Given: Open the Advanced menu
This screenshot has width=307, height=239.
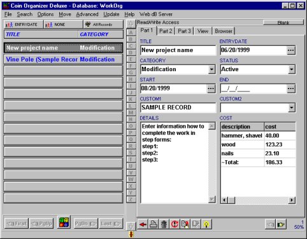Looking at the screenshot, I should point(87,15).
